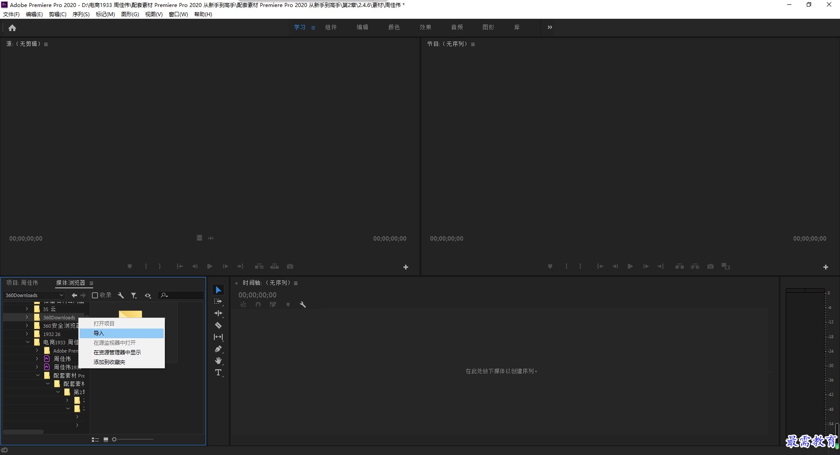Switch Media Browser to thumbnail view
Screen dimensions: 840x455
tap(106, 440)
